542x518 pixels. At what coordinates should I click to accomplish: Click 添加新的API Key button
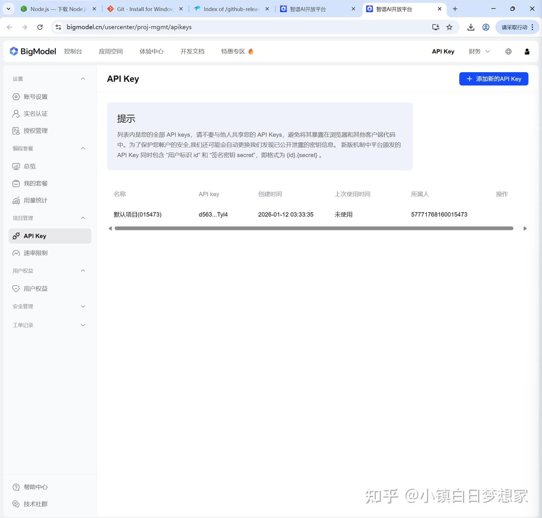tap(493, 79)
